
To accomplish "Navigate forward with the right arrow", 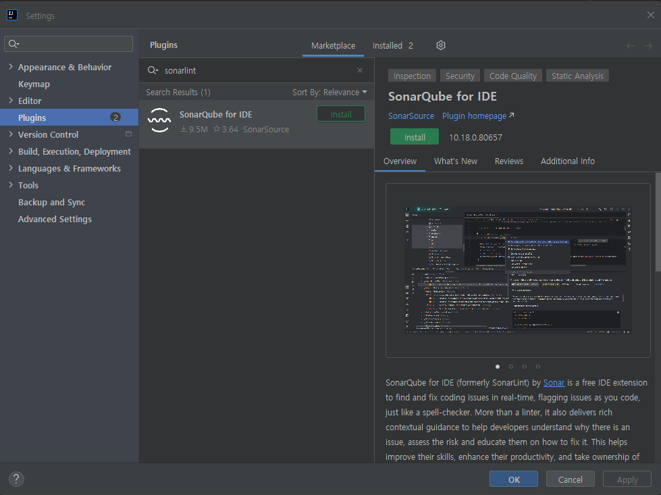I will [x=648, y=45].
